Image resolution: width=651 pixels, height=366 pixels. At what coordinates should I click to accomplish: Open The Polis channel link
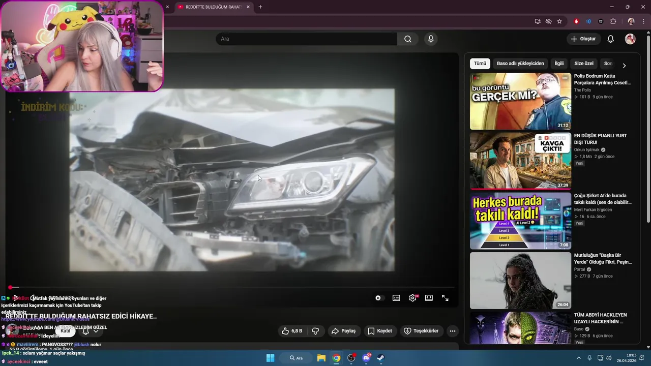pos(582,90)
